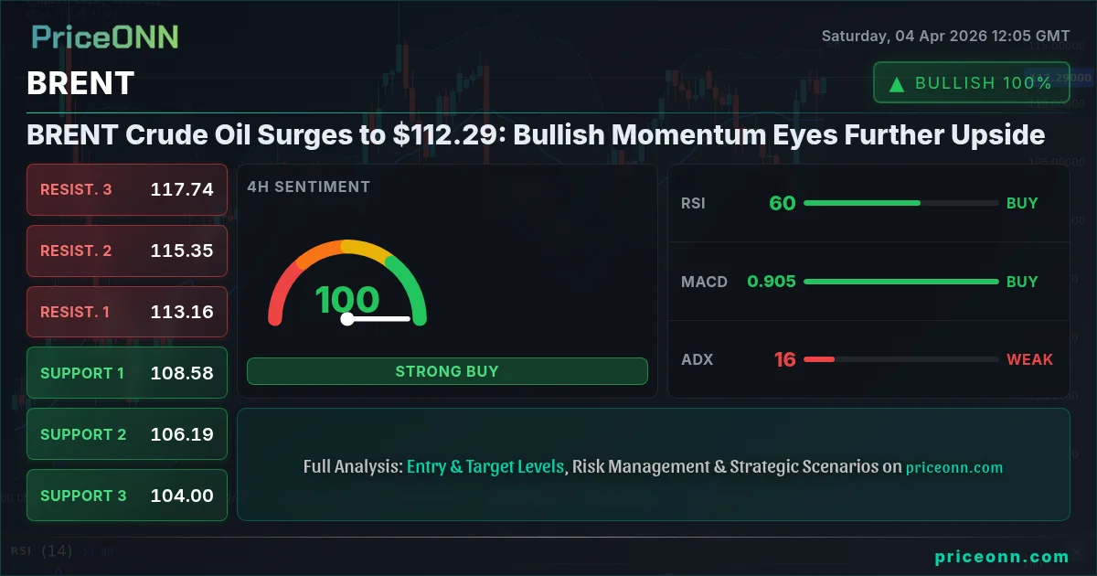Click the RSI value 60
This screenshot has height=576, width=1097.
783,203
